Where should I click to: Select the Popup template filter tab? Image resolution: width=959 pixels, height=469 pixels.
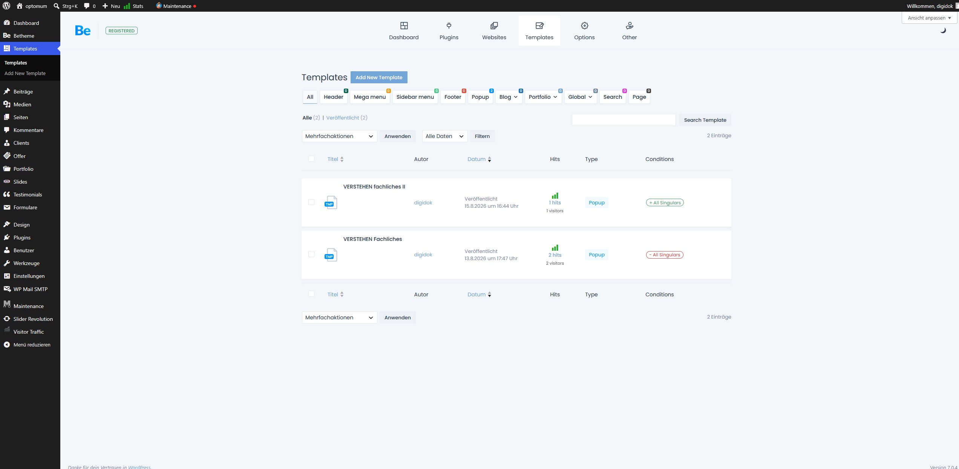(x=480, y=97)
